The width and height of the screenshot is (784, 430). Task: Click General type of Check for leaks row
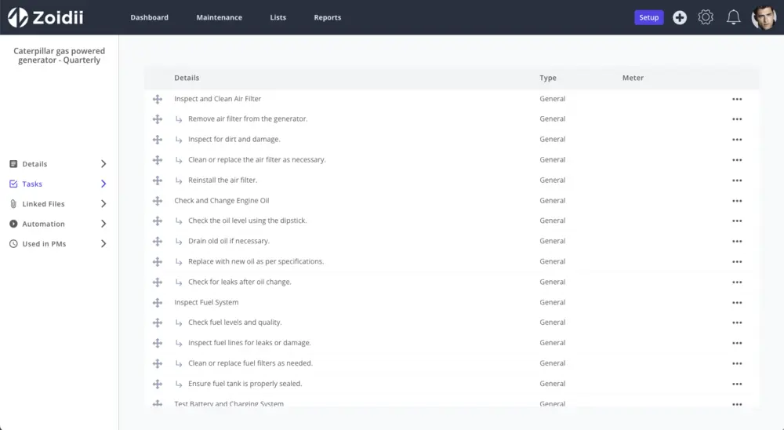point(553,282)
